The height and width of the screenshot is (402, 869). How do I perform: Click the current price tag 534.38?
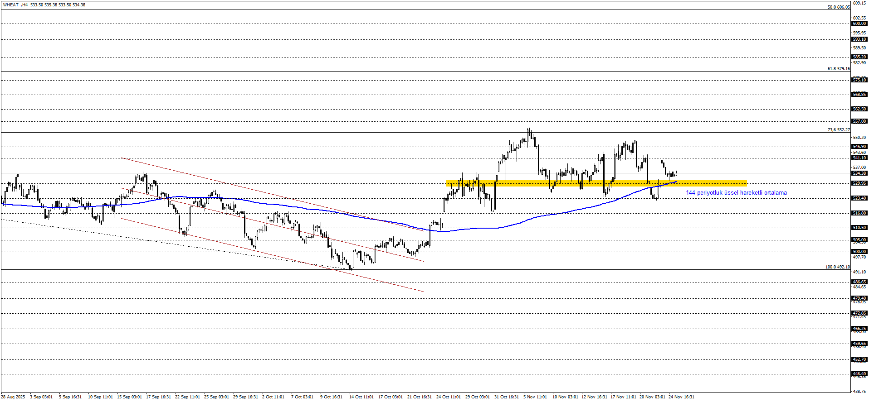pos(859,173)
